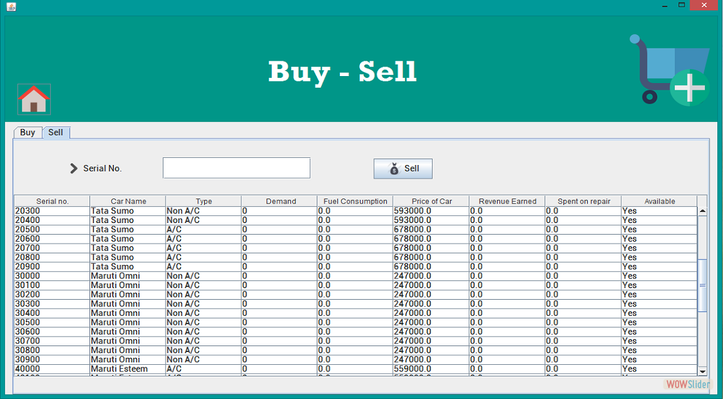The width and height of the screenshot is (723, 399).
Task: Select serial number 20300 cell
Action: pyautogui.click(x=52, y=211)
